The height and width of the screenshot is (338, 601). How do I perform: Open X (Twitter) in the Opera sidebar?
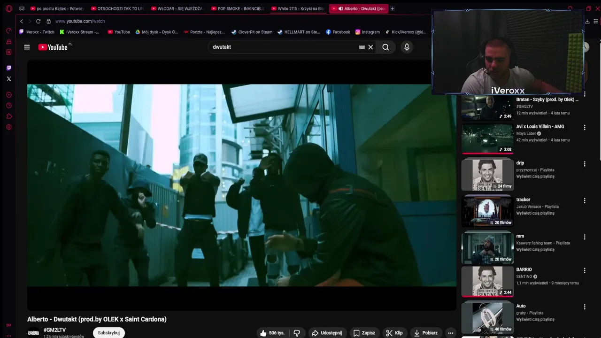8,79
